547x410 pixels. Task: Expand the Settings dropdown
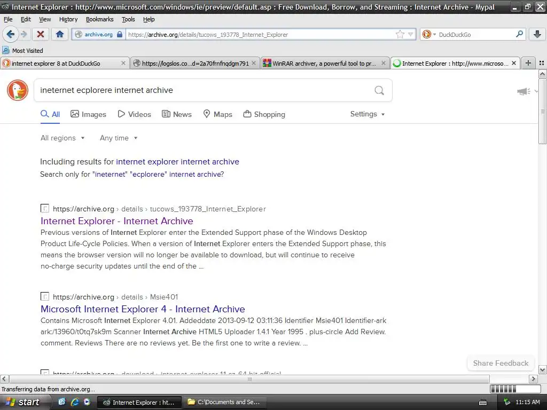pos(368,114)
